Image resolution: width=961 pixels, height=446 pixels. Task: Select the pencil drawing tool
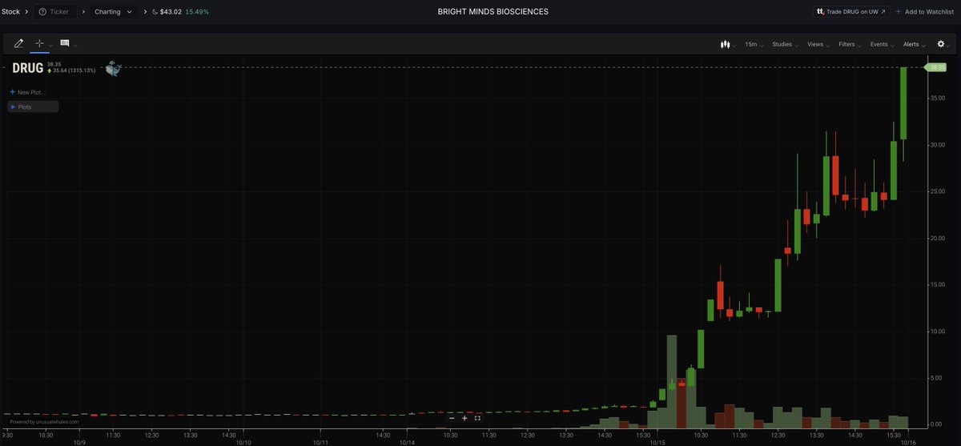(x=19, y=43)
